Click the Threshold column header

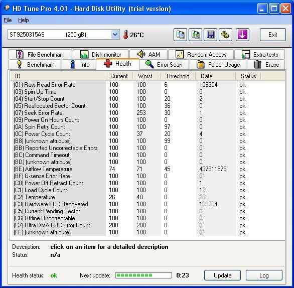(x=178, y=76)
